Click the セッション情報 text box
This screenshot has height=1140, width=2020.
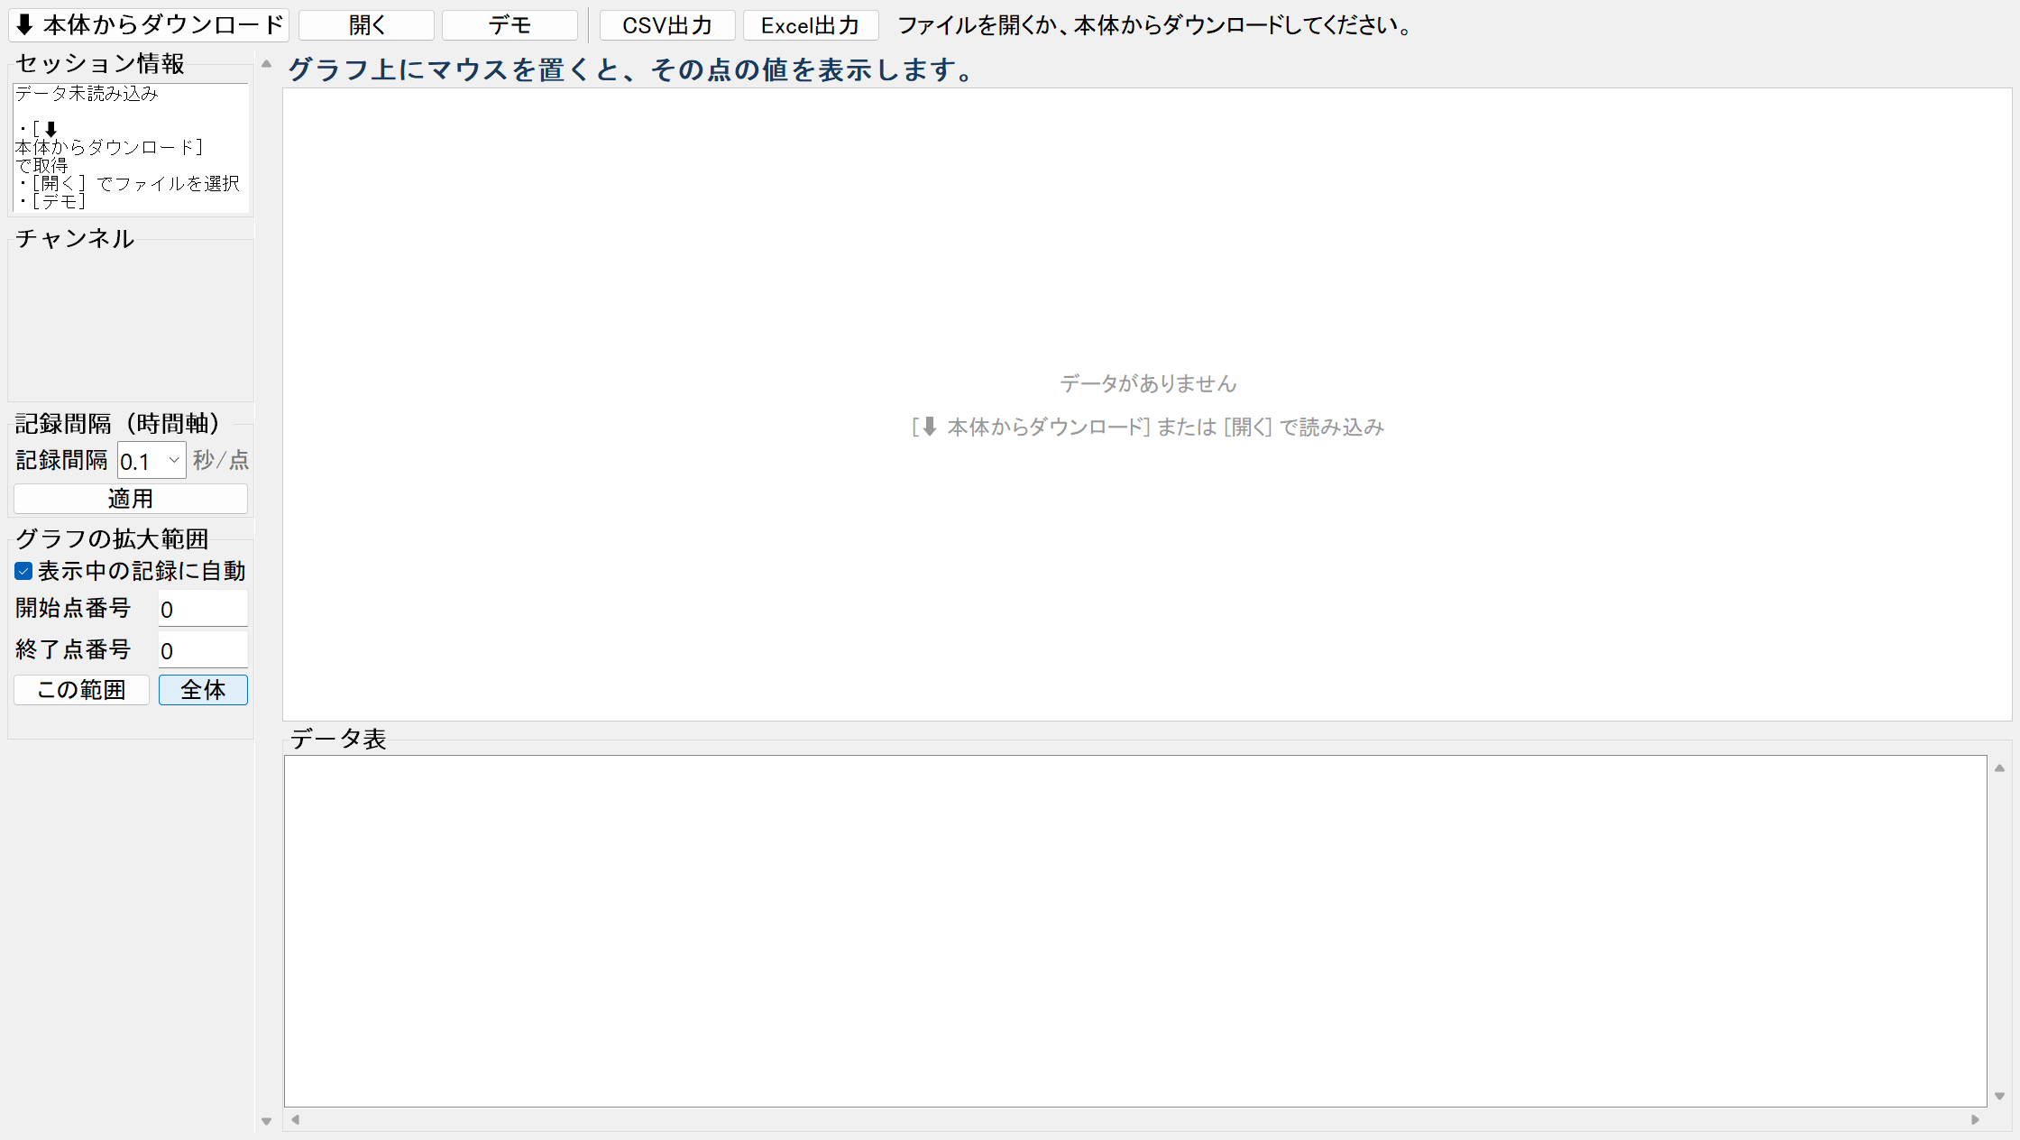131,148
